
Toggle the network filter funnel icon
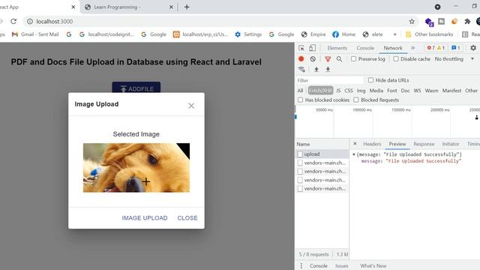tap(328, 59)
